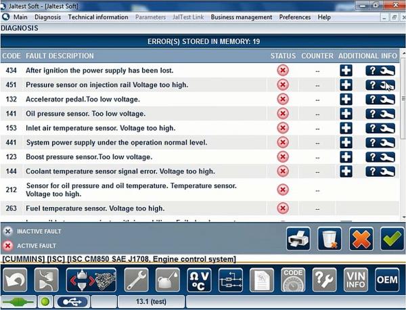This screenshot has width=406, height=310.
Task: Open the question mark wrench help icon
Action: [324, 280]
